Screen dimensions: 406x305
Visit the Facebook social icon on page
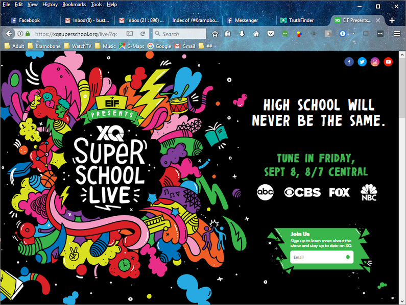[349, 62]
